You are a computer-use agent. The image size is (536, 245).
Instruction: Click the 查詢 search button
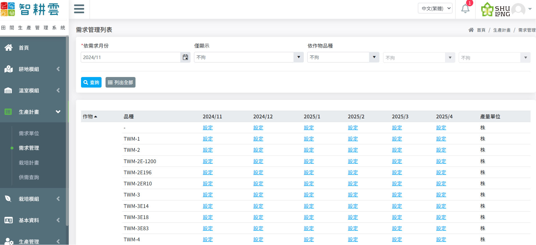tap(91, 82)
